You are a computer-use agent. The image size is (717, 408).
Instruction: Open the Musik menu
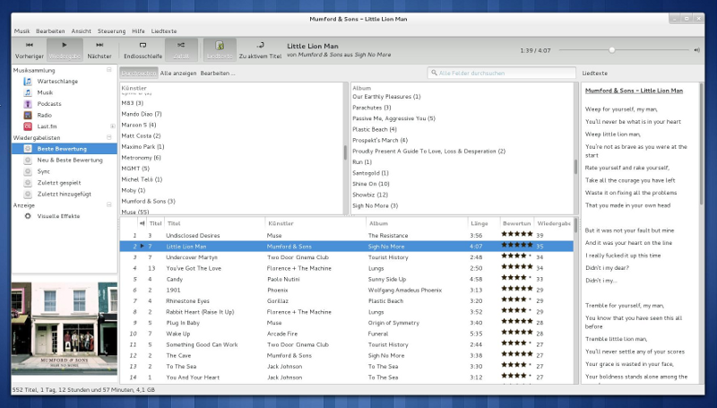[x=22, y=31]
